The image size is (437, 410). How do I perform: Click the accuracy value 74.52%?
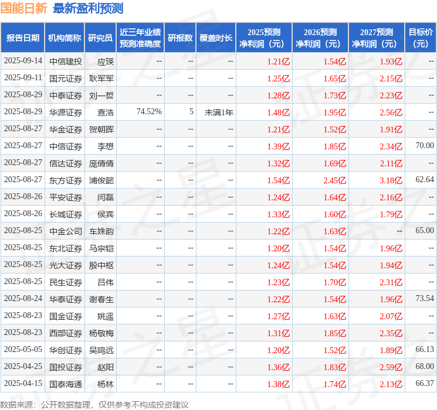(149, 112)
